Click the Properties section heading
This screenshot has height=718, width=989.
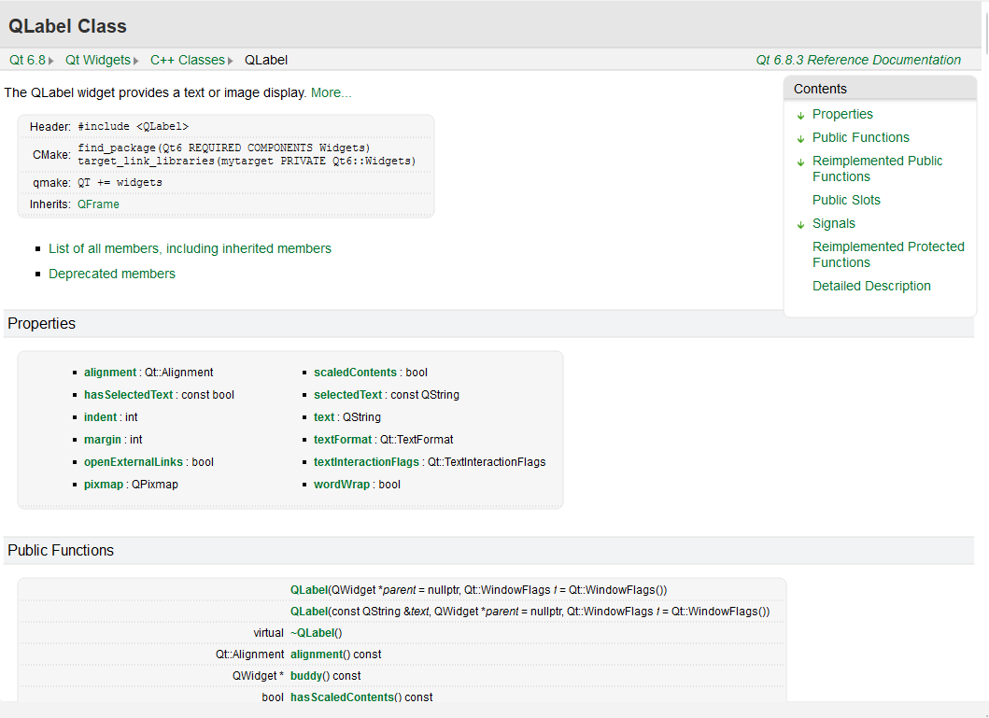[42, 323]
